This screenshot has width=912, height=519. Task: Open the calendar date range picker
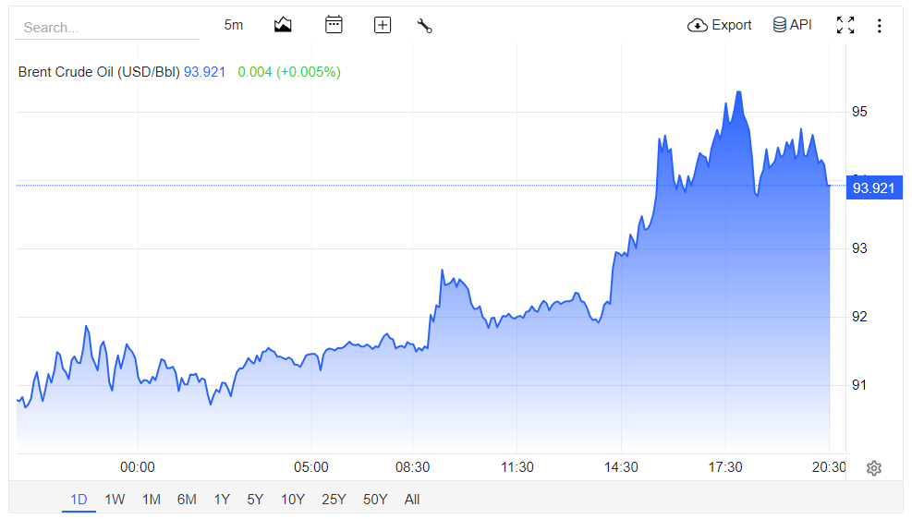(334, 25)
